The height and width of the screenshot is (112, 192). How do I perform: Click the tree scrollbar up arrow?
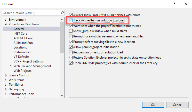pyautogui.click(x=62, y=19)
